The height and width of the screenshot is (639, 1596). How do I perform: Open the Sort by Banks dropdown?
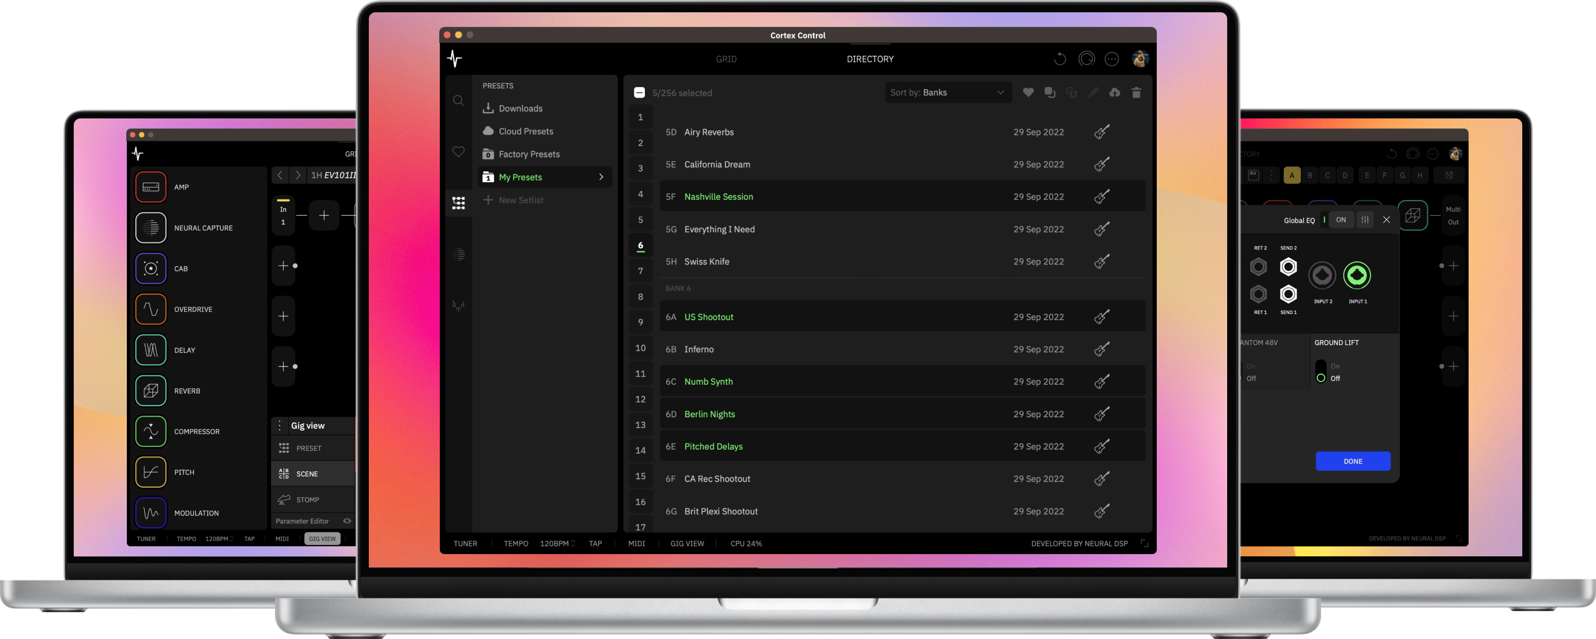[947, 93]
